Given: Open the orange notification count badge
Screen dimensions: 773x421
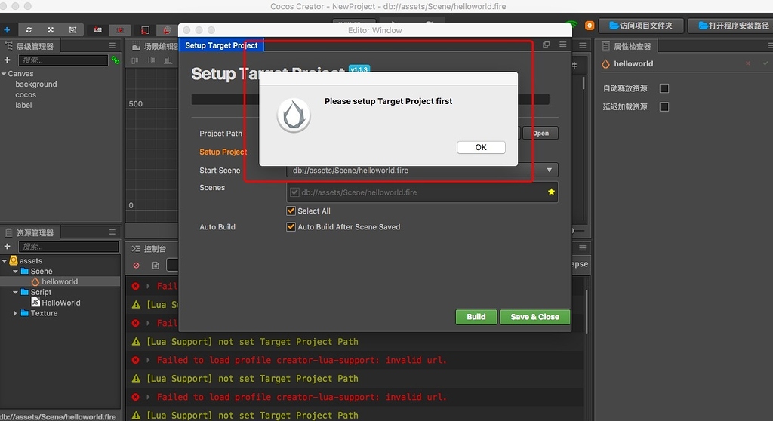Looking at the screenshot, I should tap(589, 25).
